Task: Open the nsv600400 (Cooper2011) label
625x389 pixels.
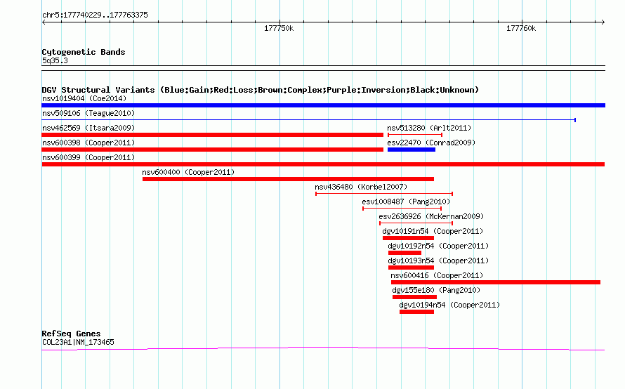Action: pos(188,172)
